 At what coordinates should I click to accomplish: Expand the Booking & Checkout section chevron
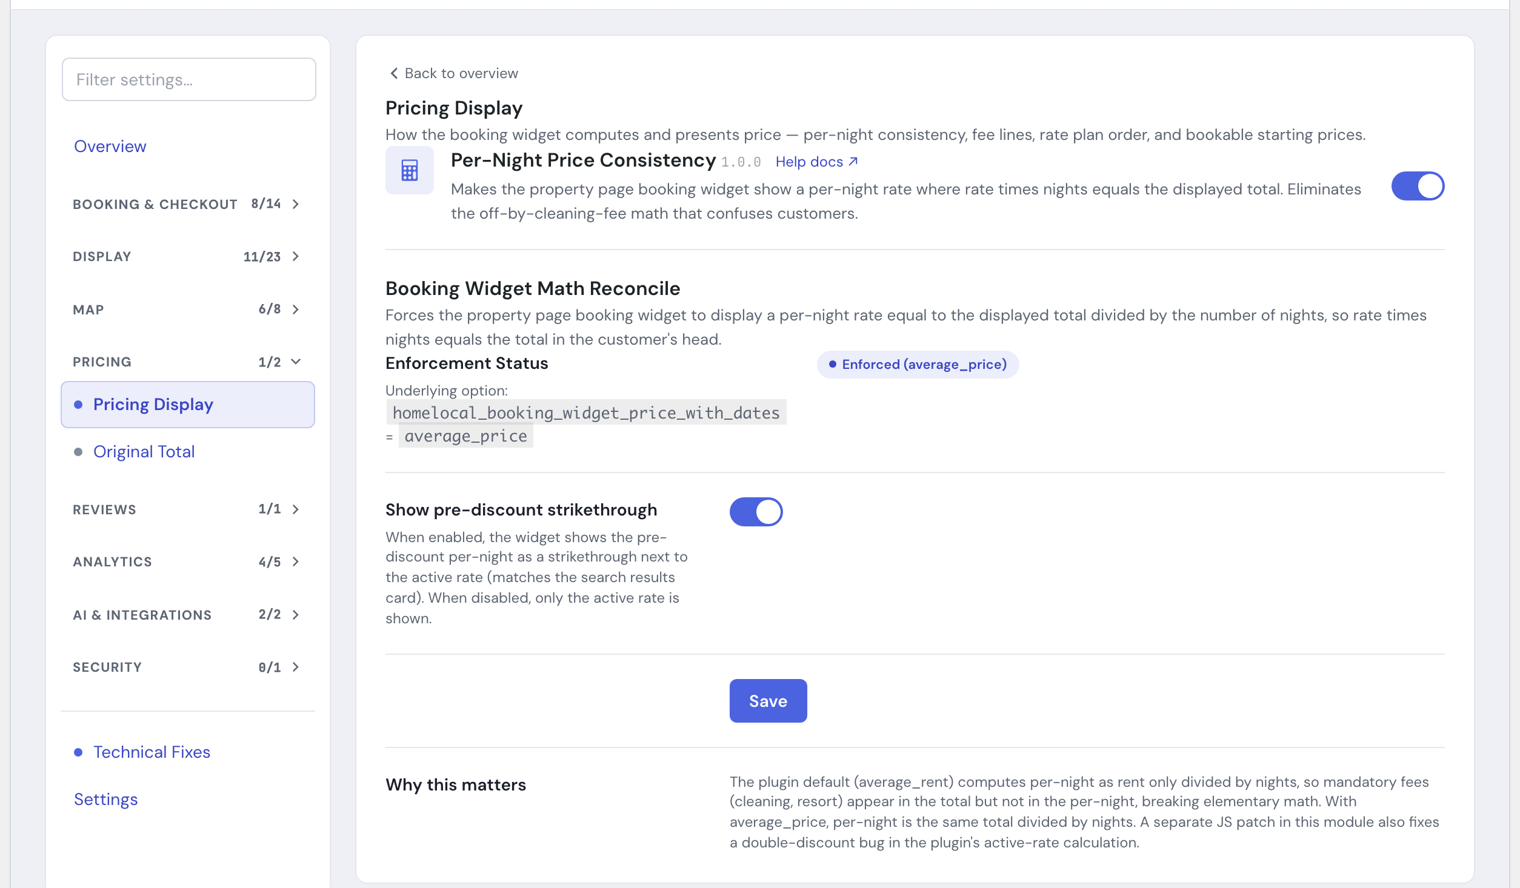296,204
